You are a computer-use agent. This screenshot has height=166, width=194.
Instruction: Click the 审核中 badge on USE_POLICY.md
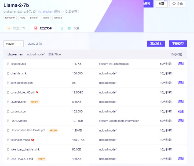[x=42, y=159]
